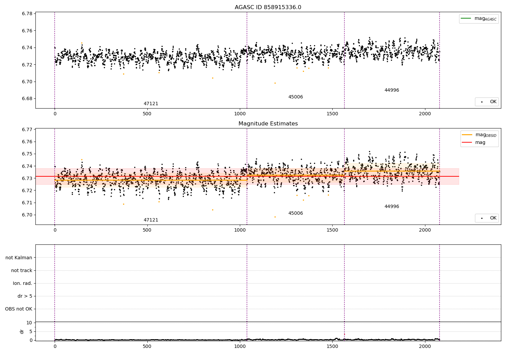Click the 'dr > 5' axis label
Viewport: 506px width, 354px height.
[x=25, y=296]
